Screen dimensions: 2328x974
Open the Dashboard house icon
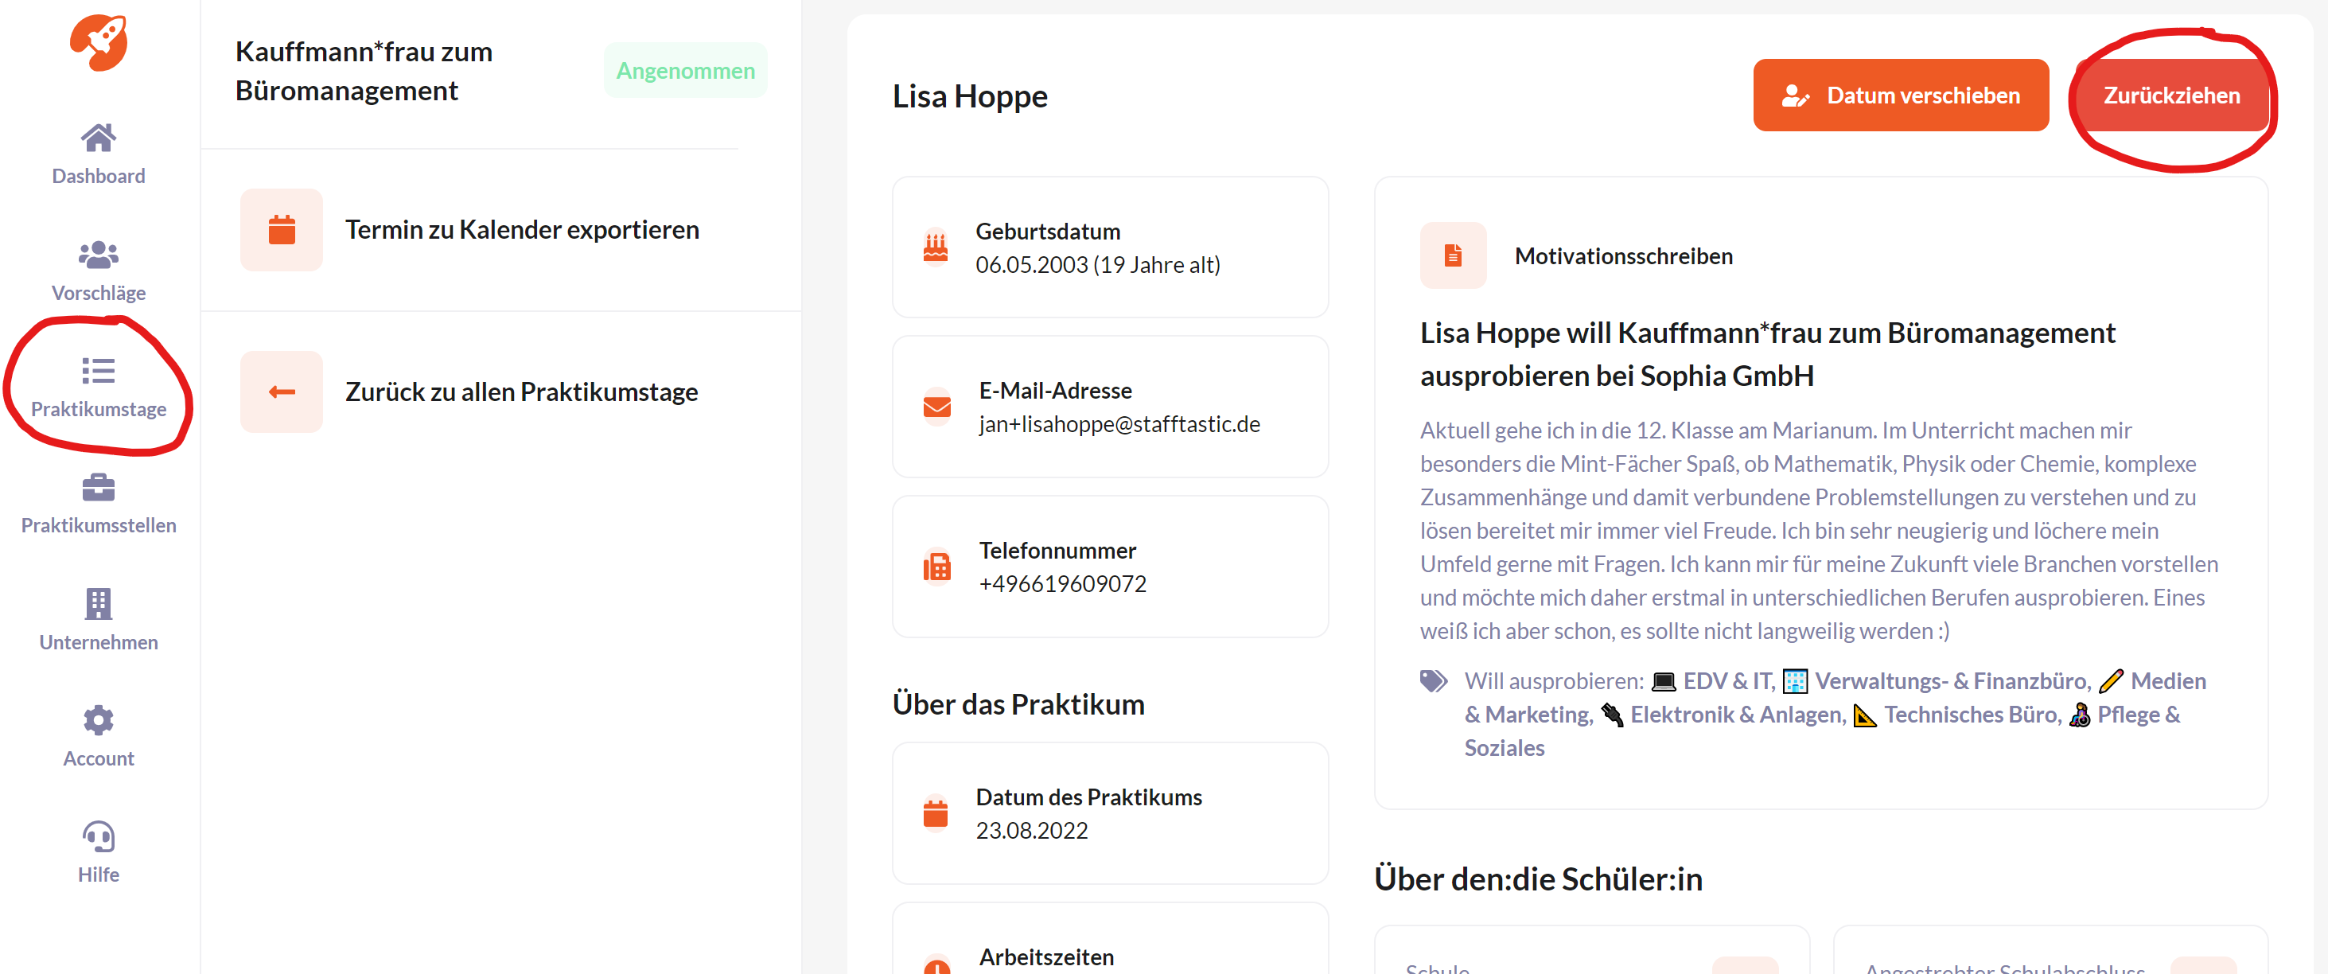(99, 138)
